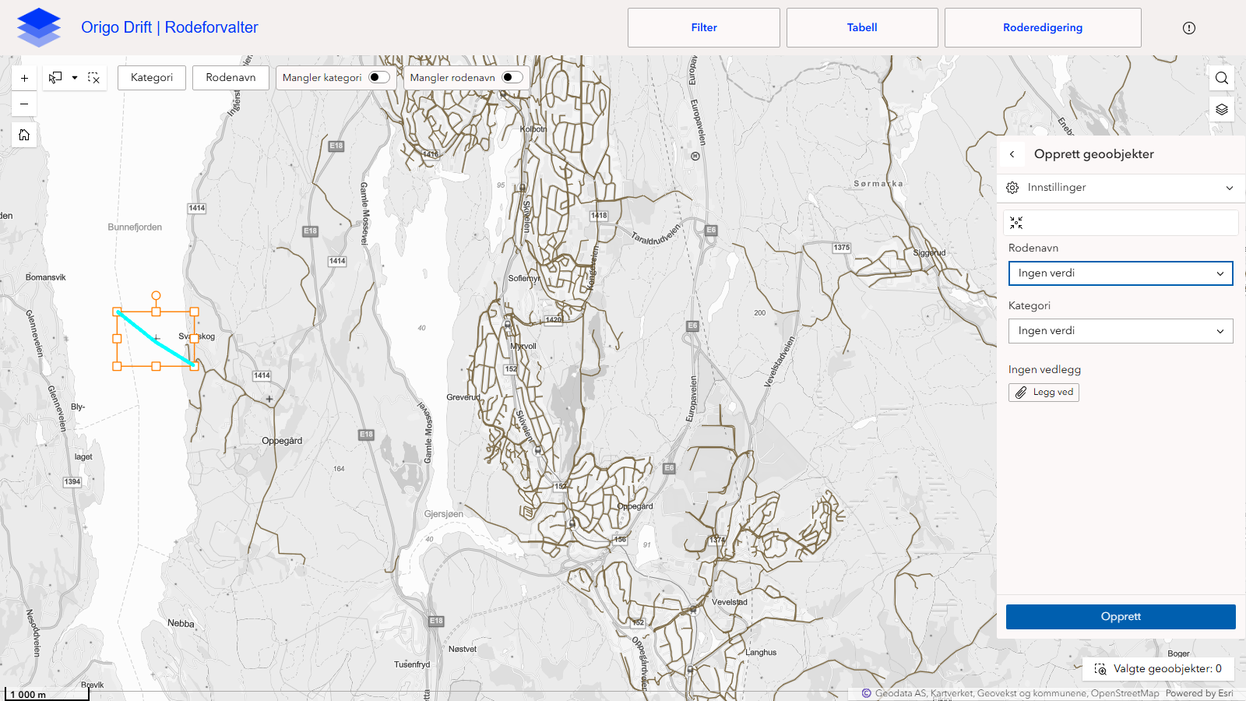Open the Roderedigering tab
The image size is (1246, 701).
tap(1043, 28)
